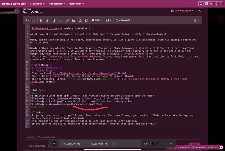Screen dimensions: 225x151
Task: Open the hamburger page options menu
Action: point(196,20)
